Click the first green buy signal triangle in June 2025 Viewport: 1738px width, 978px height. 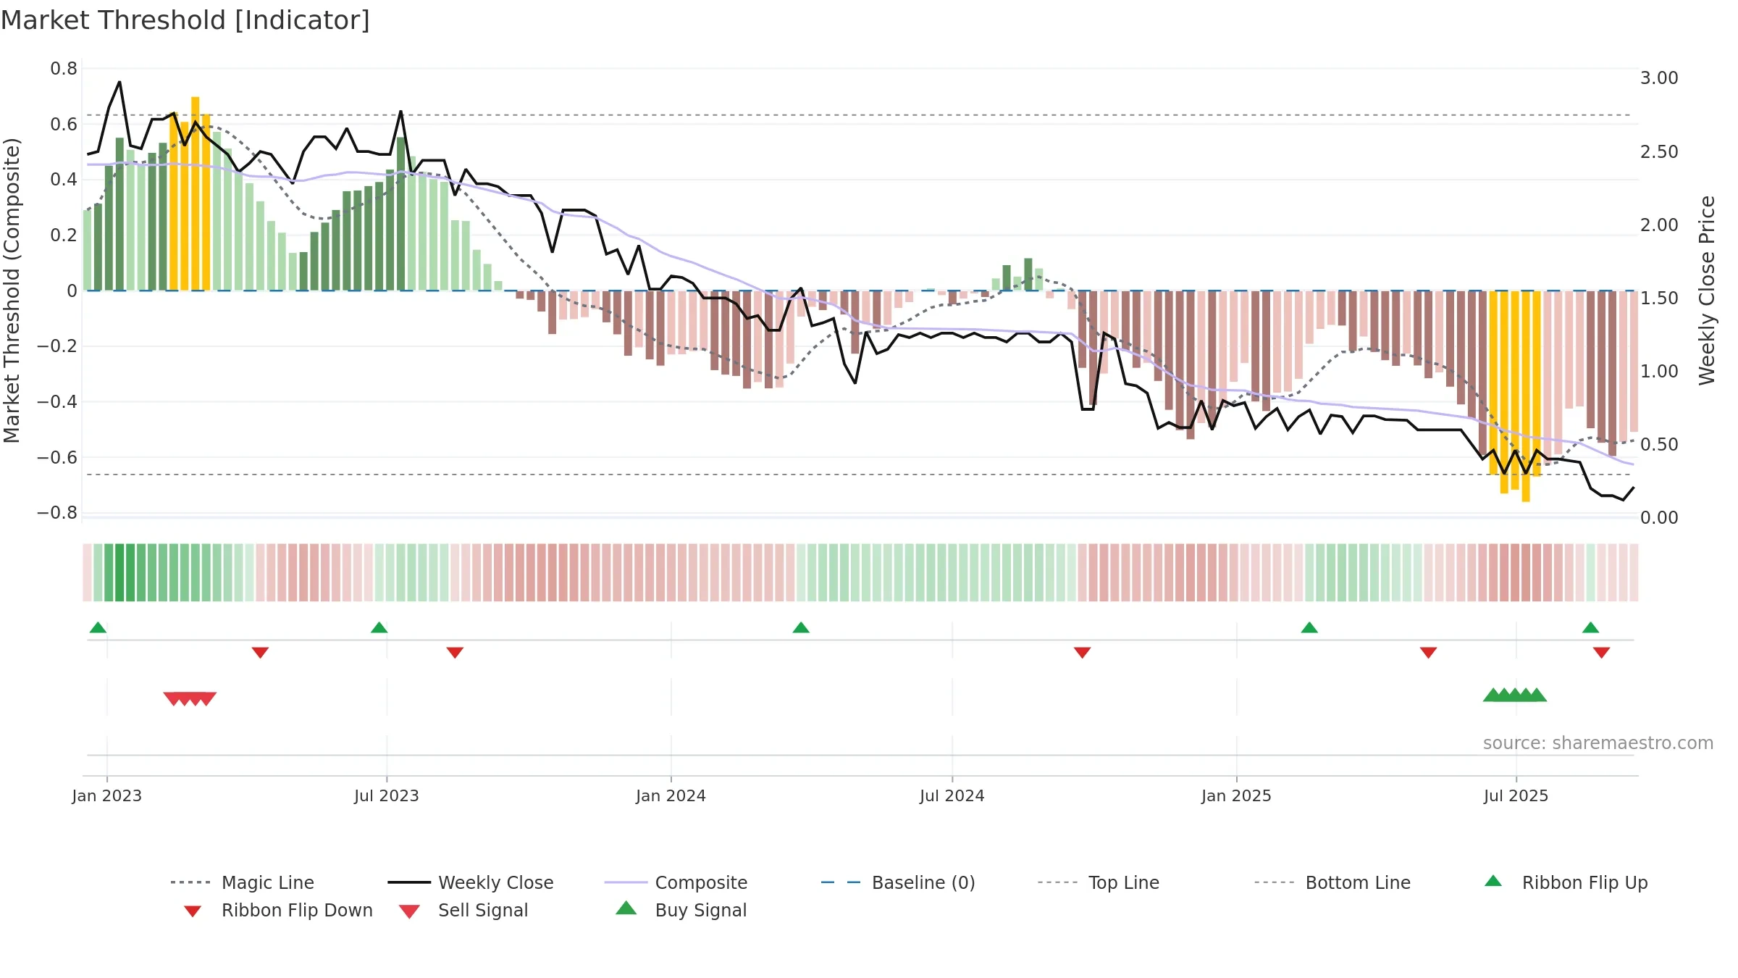coord(1493,695)
